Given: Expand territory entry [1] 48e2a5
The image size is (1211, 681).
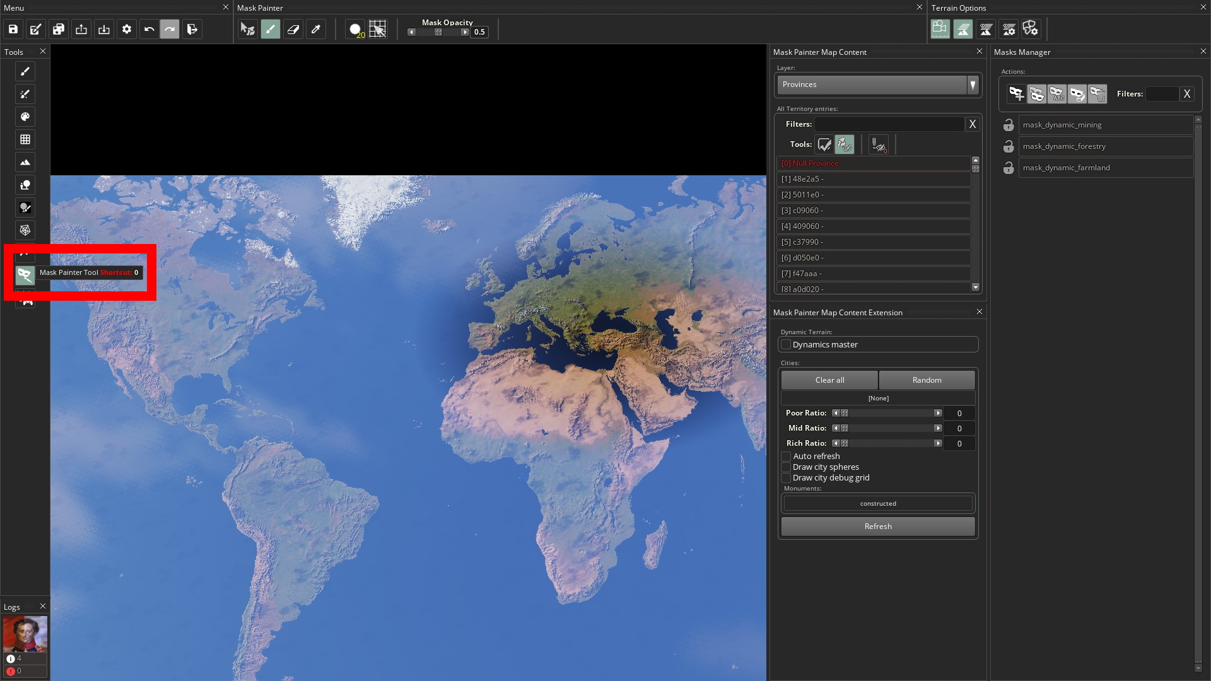Looking at the screenshot, I should pyautogui.click(x=874, y=179).
